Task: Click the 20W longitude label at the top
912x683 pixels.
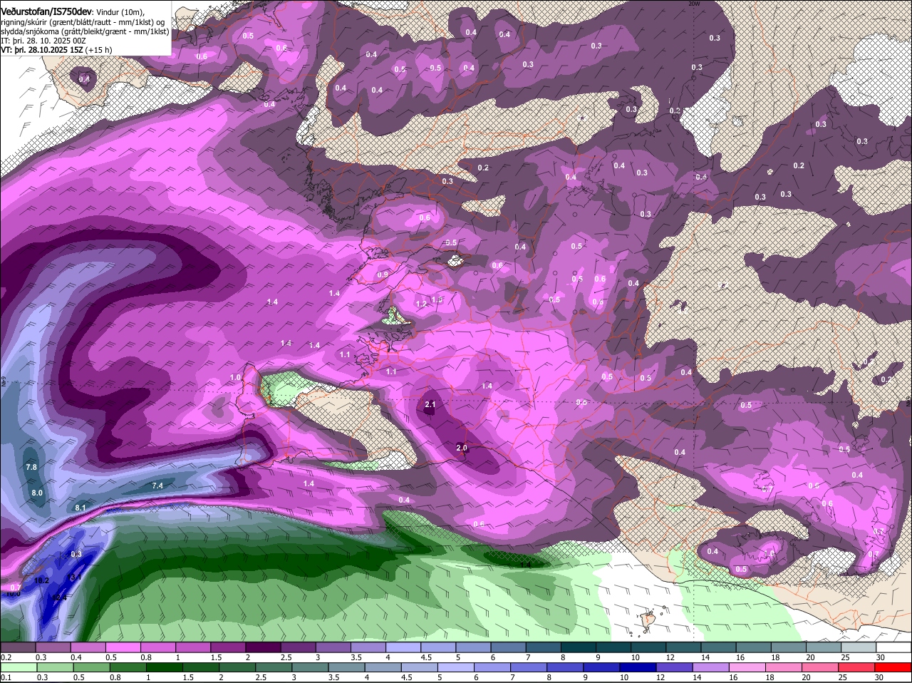Action: (x=694, y=3)
